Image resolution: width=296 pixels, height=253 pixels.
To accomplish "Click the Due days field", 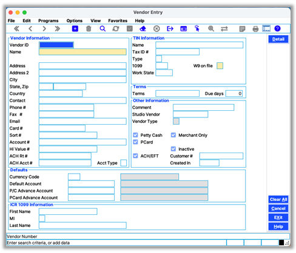I will pyautogui.click(x=234, y=93).
